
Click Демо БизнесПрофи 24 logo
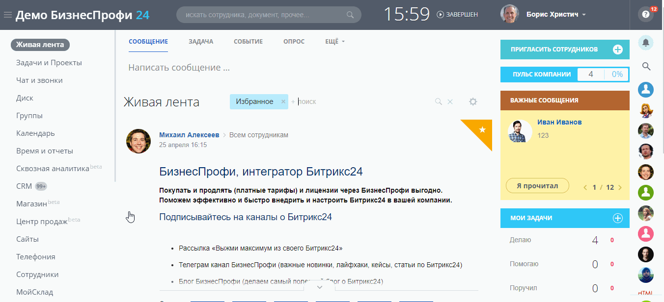coord(83,15)
